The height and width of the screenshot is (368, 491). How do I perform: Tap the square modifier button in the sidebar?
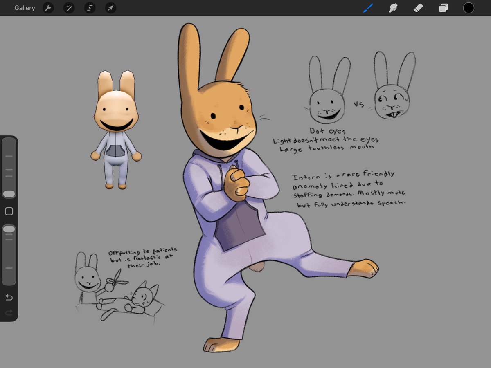pos(9,211)
